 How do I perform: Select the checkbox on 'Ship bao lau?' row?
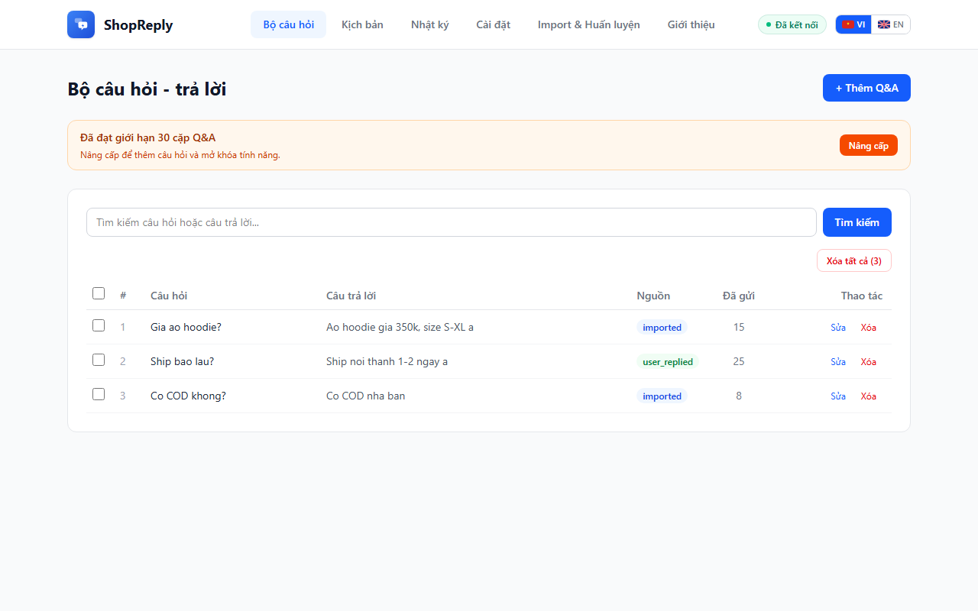[x=99, y=359]
